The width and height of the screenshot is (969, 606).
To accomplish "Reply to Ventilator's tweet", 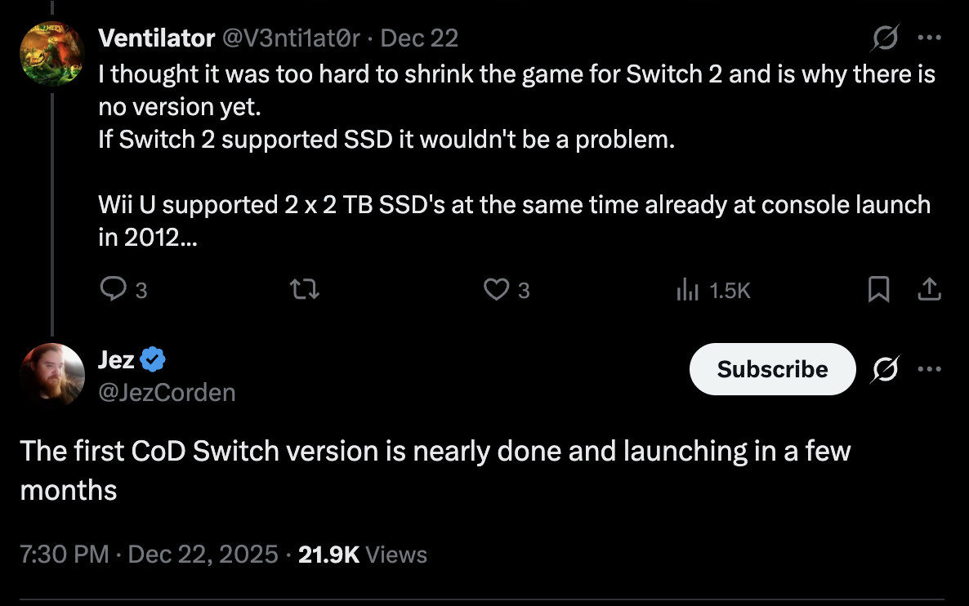I will (x=114, y=289).
